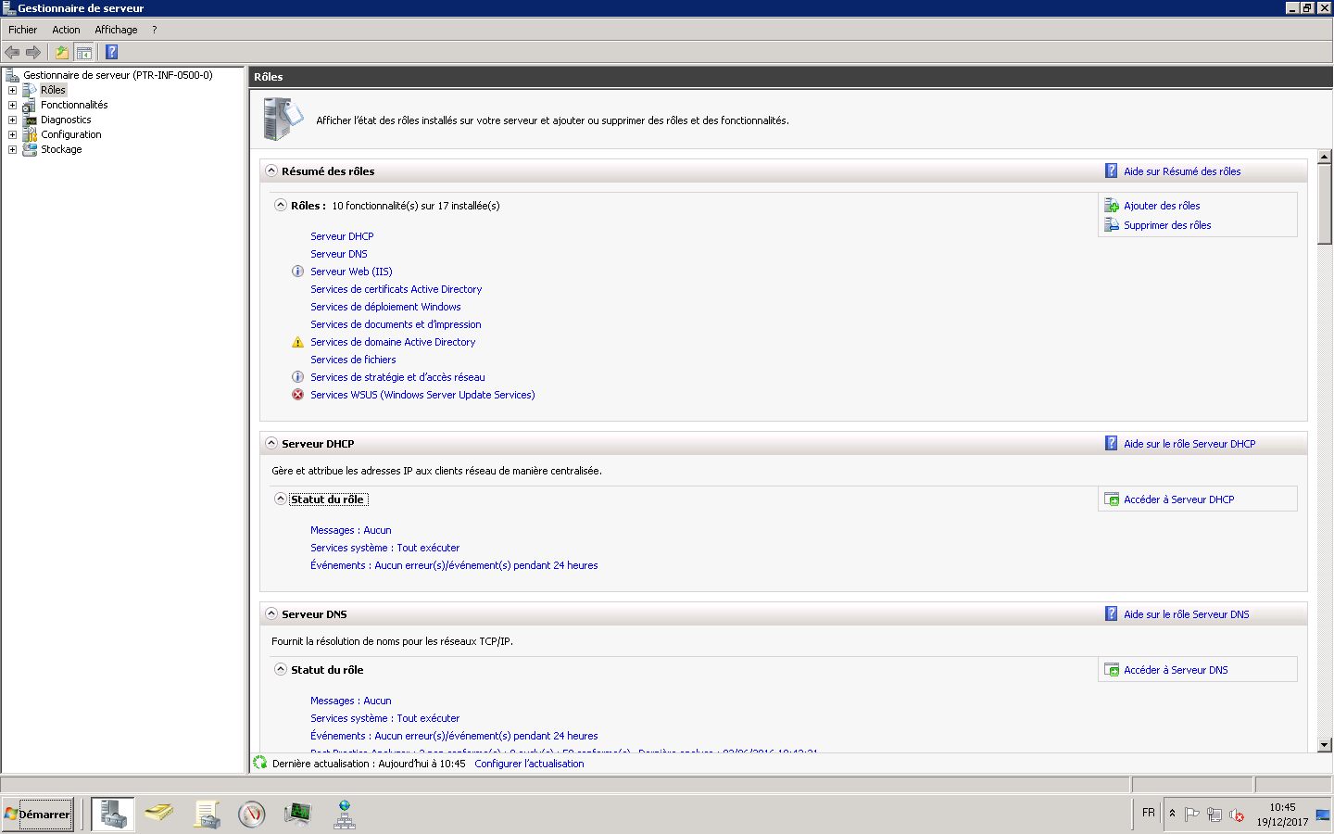Click the Action Center flag tray icon
Screen dimensions: 1334x834
tap(1192, 815)
